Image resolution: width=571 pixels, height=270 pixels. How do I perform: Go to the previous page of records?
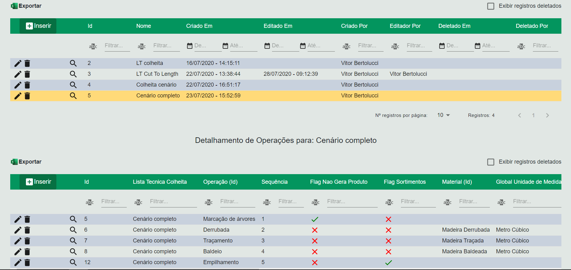coord(520,115)
